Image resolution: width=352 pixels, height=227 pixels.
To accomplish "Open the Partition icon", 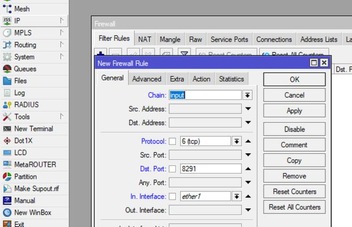I will 7,177.
